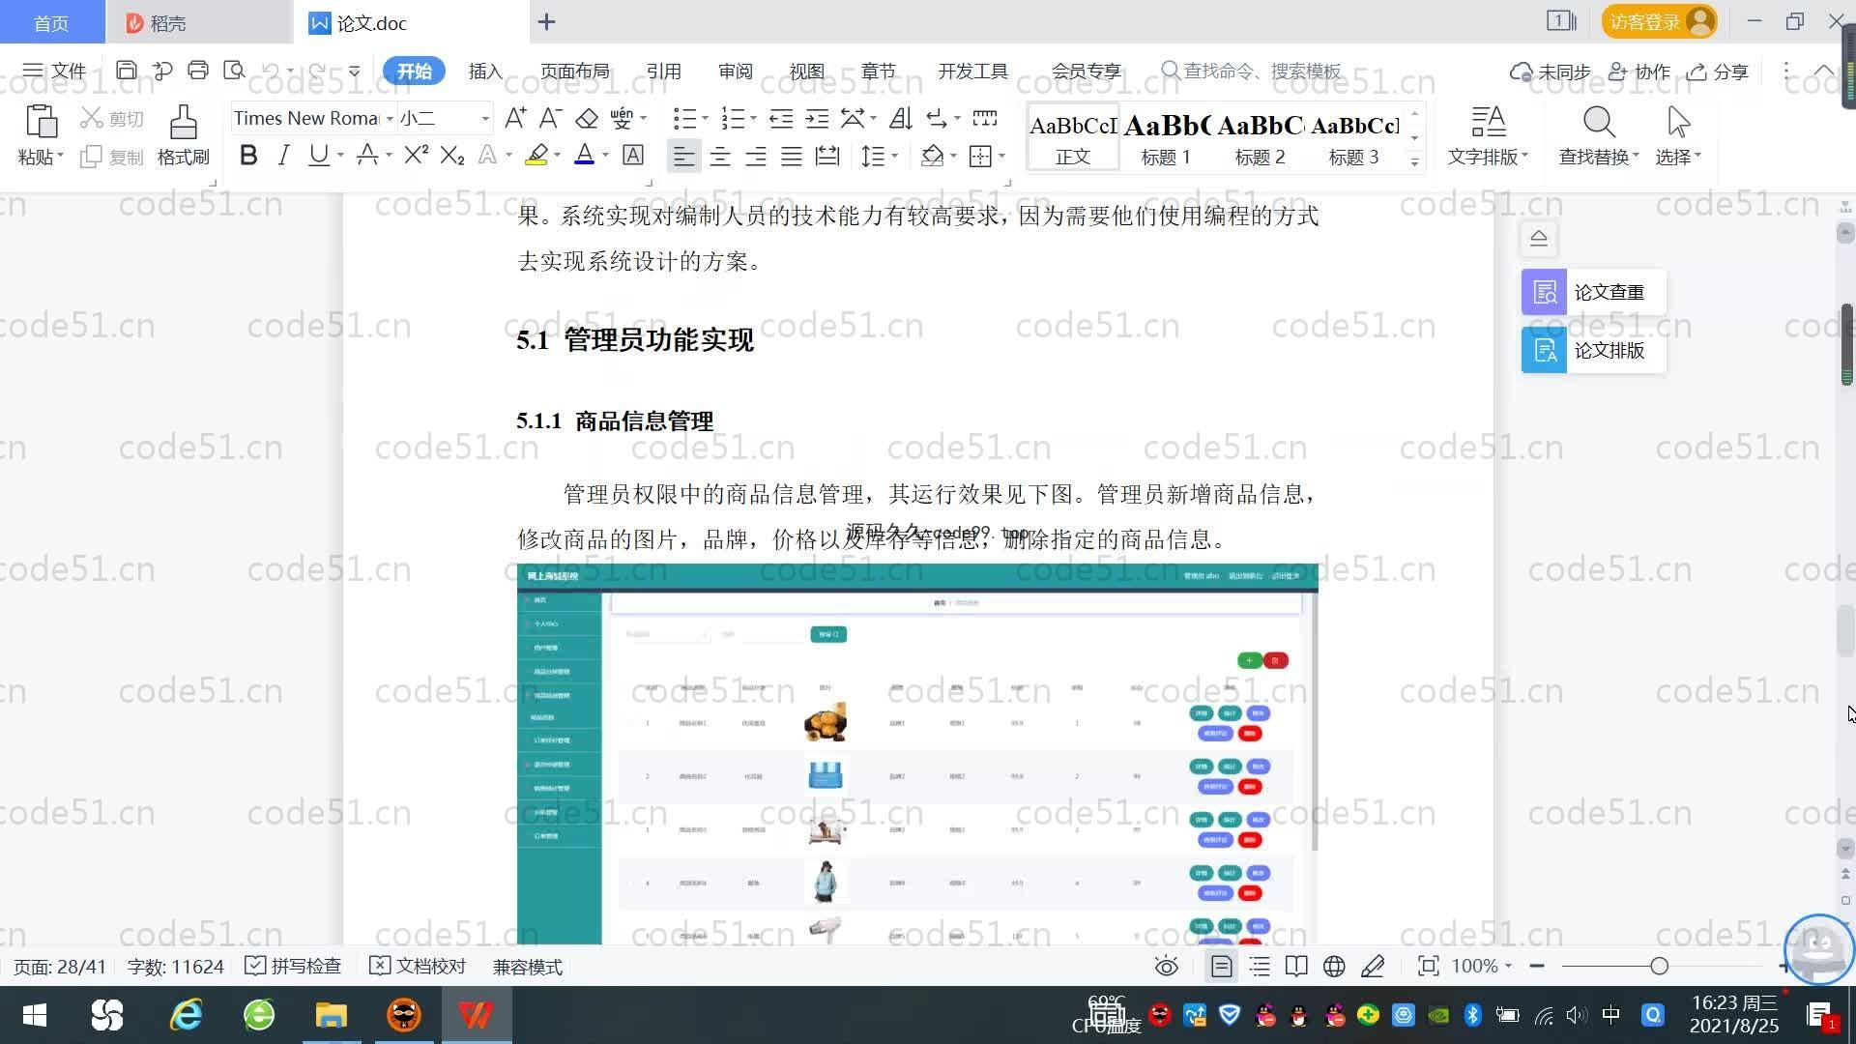This screenshot has width=1856, height=1044.
Task: Open the View ribbon tab
Action: pos(806,71)
